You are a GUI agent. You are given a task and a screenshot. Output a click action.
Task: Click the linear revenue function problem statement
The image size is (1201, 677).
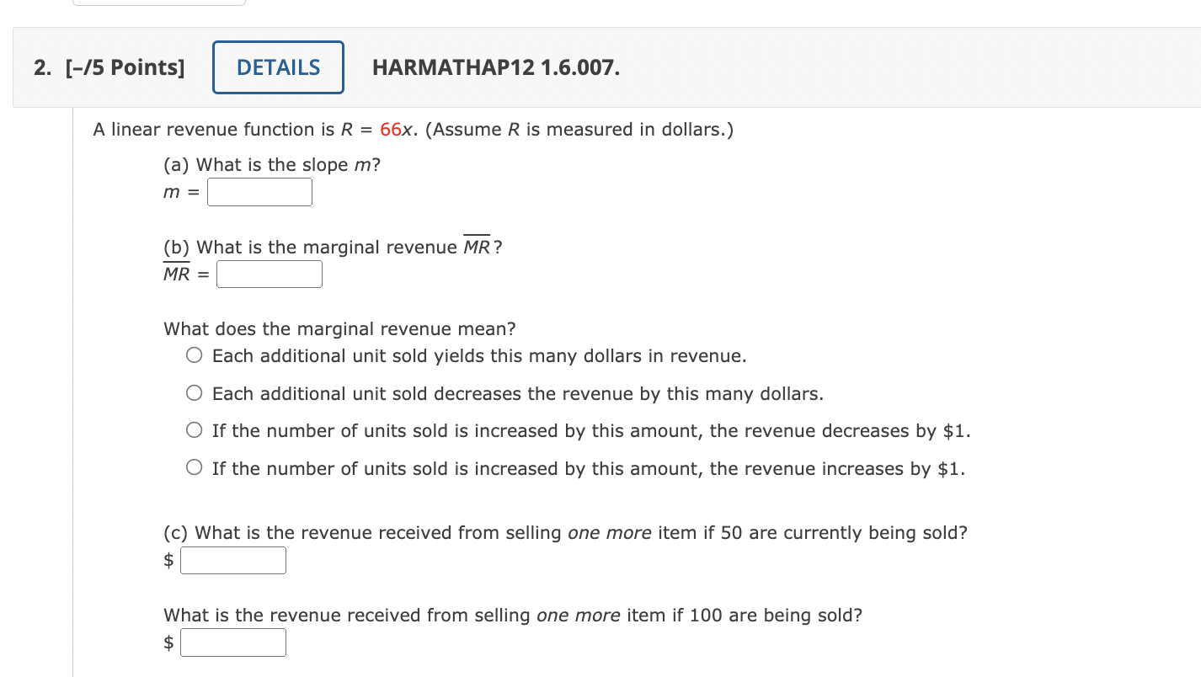[413, 129]
